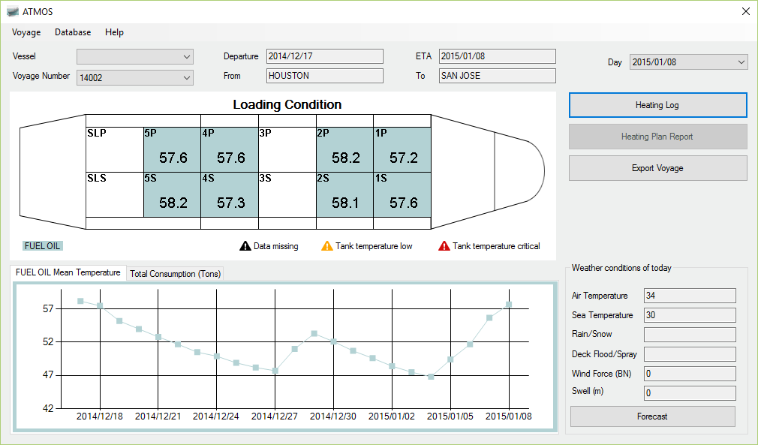
Task: Switch to Total Consumption (Tons) tab
Action: (175, 274)
